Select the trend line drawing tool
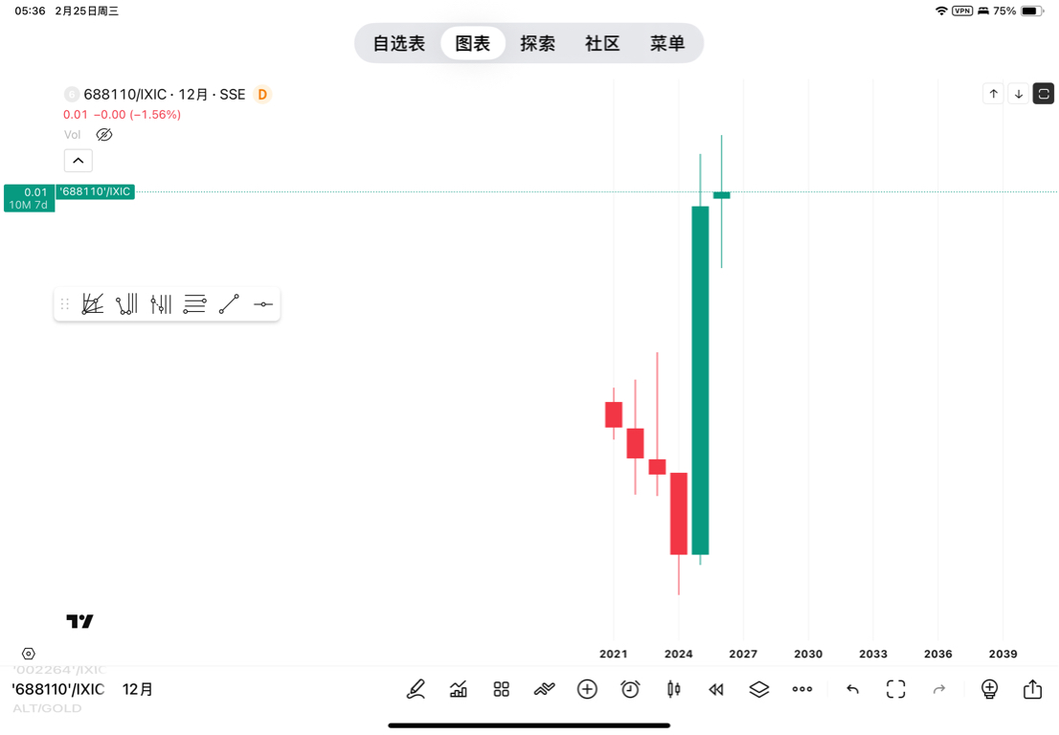The width and height of the screenshot is (1059, 735). pyautogui.click(x=229, y=304)
